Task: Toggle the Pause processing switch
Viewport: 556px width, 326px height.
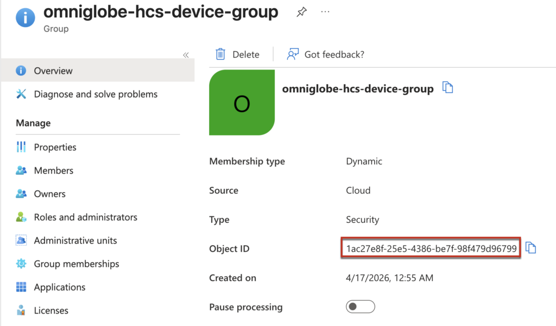Action: (x=361, y=307)
